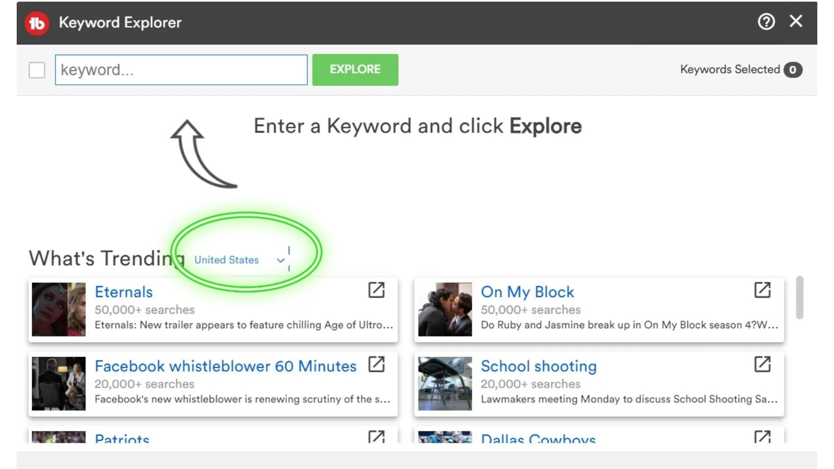This screenshot has width=834, height=469.
Task: Click the School shooting thumbnail
Action: (445, 384)
